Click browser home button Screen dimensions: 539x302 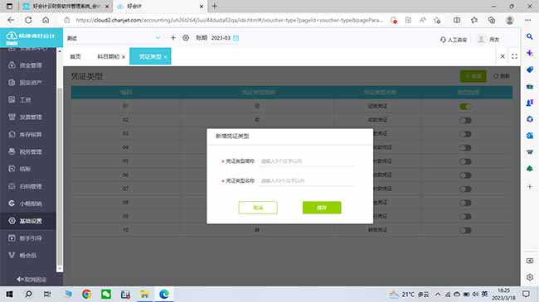(46, 20)
